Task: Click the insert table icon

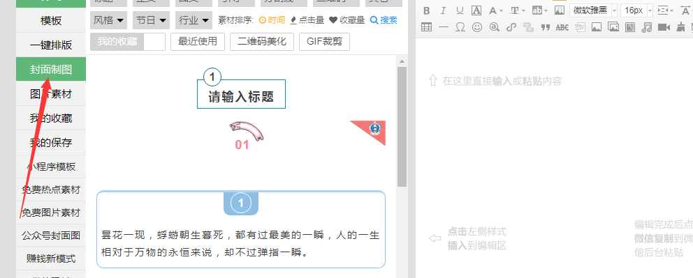Action: click(x=427, y=27)
